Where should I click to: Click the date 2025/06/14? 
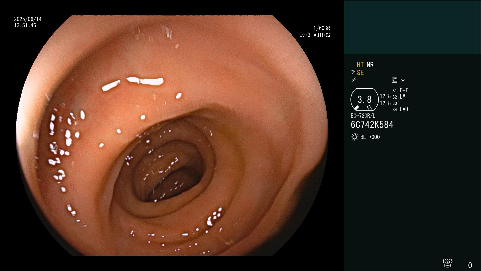pos(28,19)
